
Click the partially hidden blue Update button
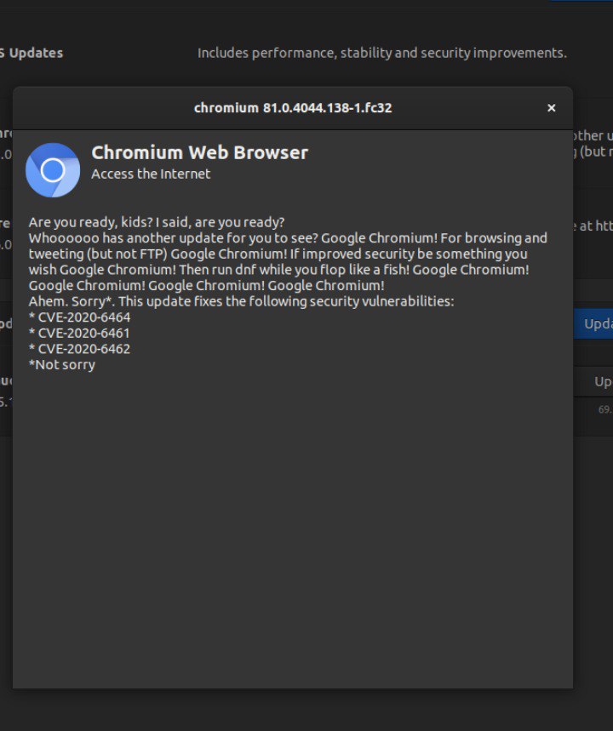[x=593, y=323]
